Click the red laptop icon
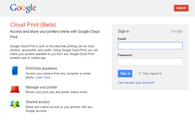The height and width of the screenshot is (124, 195). pos(15,89)
